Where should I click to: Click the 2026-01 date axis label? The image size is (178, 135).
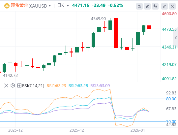(138, 130)
